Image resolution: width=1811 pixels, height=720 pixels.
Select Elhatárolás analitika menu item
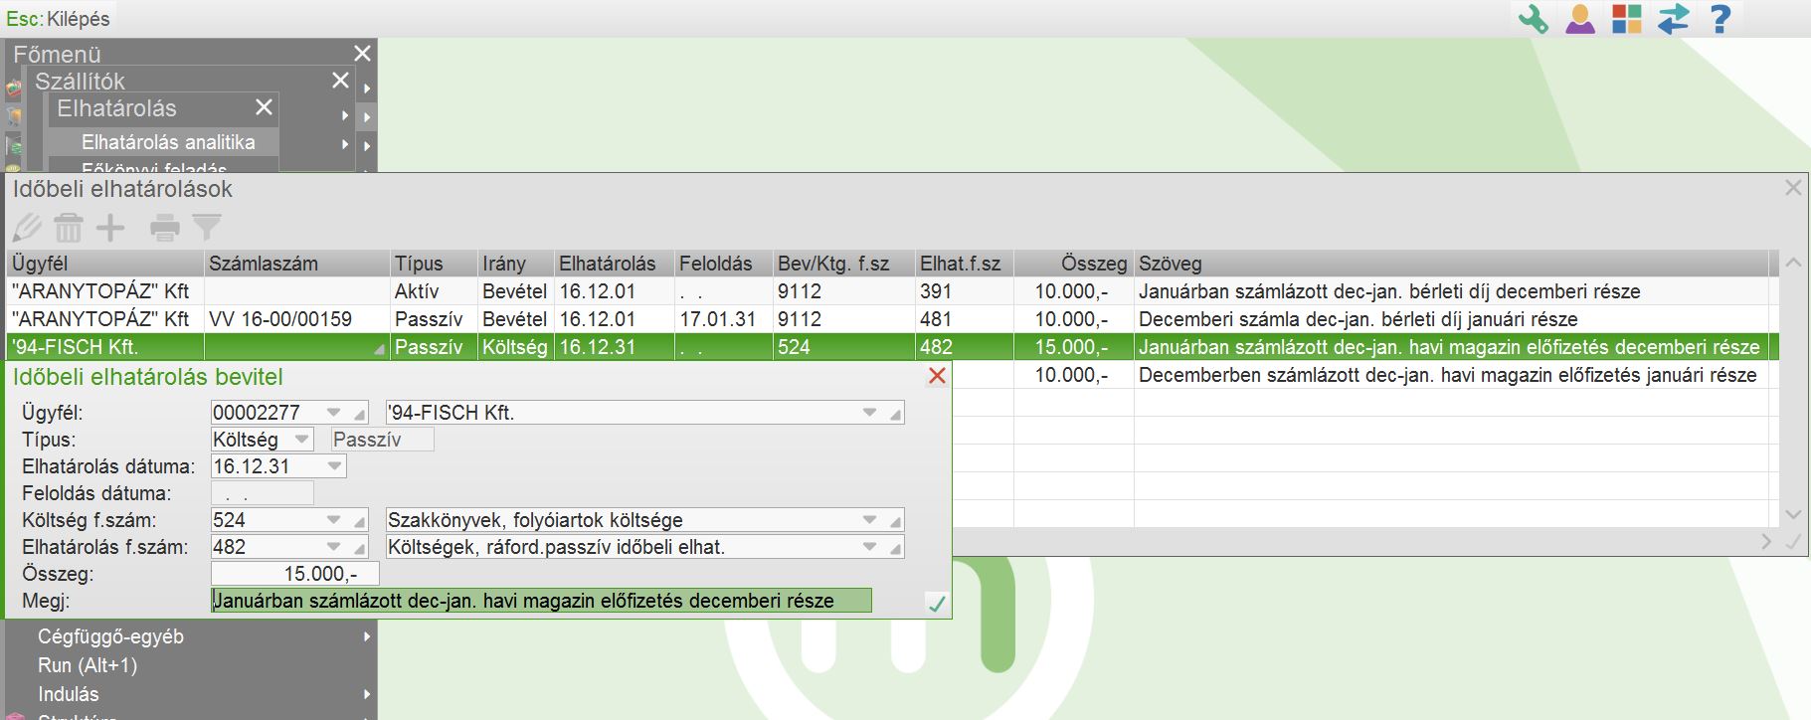pyautogui.click(x=168, y=142)
